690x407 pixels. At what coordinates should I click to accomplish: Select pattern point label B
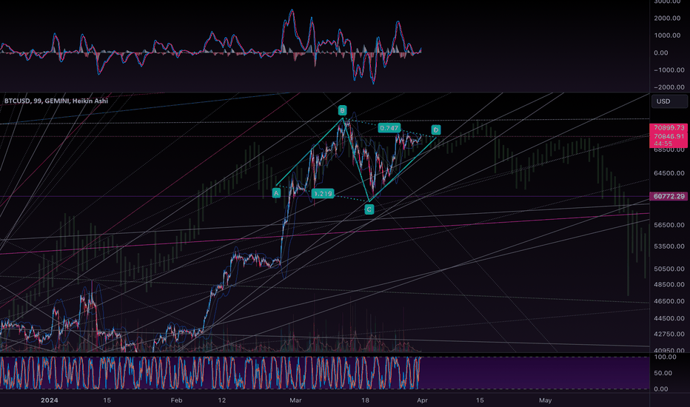(x=342, y=110)
